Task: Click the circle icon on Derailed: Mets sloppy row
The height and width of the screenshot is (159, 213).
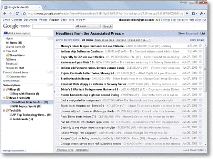Action: tap(200, 84)
